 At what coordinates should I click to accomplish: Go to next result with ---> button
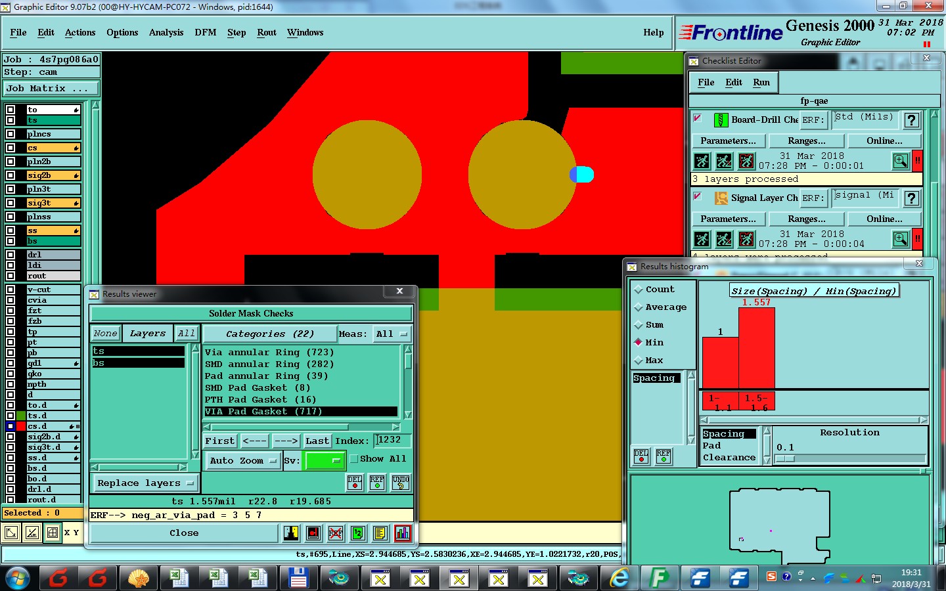pyautogui.click(x=286, y=441)
